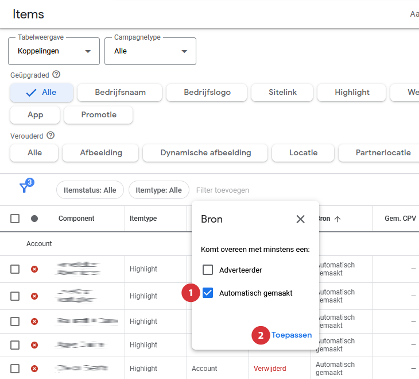Select the Dynamische afbeelding chip
419x379 pixels.
tap(205, 153)
